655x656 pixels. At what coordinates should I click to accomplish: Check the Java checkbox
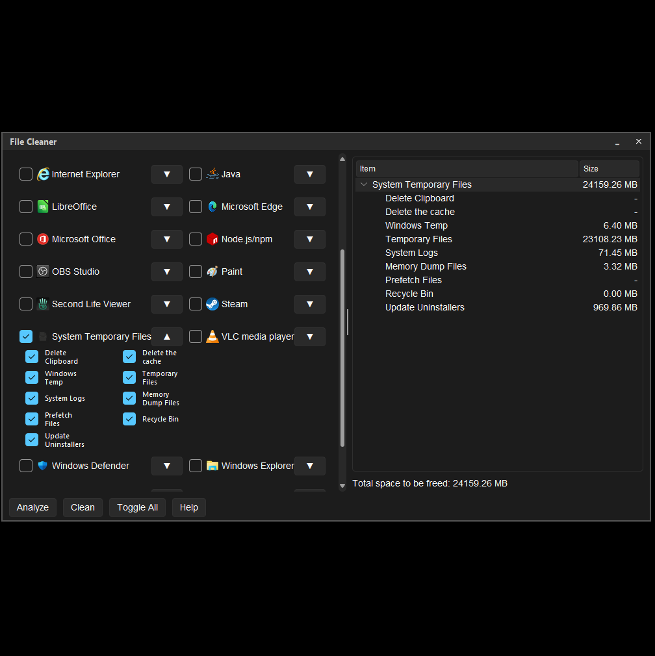[x=196, y=174]
